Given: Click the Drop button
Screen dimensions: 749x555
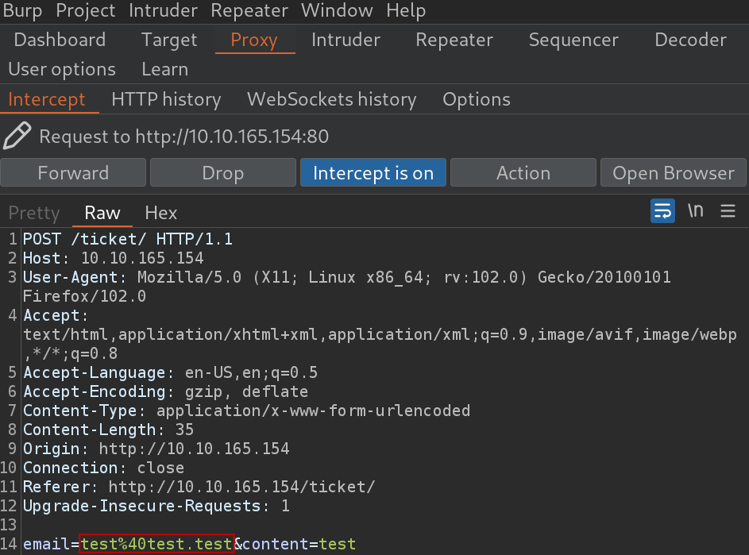Looking at the screenshot, I should point(223,172).
